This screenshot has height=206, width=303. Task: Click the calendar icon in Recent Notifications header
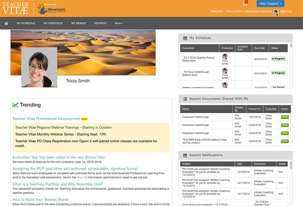pos(185,155)
